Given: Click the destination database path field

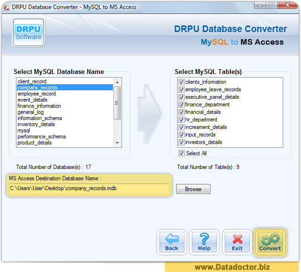Looking at the screenshot, I should tap(89, 188).
